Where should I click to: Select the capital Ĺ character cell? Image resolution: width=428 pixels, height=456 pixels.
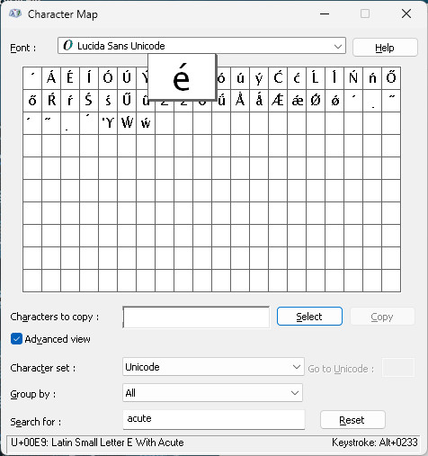[x=316, y=78]
